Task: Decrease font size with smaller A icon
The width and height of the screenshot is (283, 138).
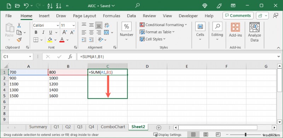Action: click(x=72, y=32)
